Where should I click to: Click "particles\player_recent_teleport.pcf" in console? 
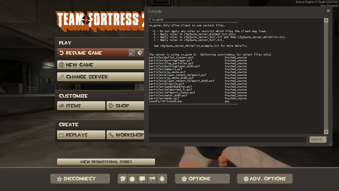coord(177,75)
